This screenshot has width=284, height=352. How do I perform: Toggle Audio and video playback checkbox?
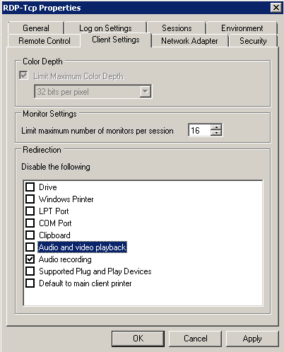[x=30, y=247]
